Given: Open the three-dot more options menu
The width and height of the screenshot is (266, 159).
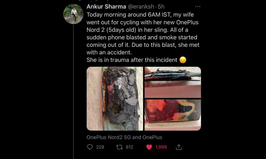Looking at the screenshot, I should coord(198,7).
